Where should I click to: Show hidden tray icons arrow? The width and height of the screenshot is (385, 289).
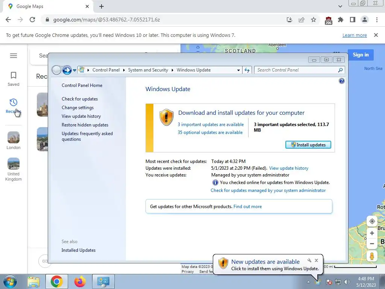(308, 282)
